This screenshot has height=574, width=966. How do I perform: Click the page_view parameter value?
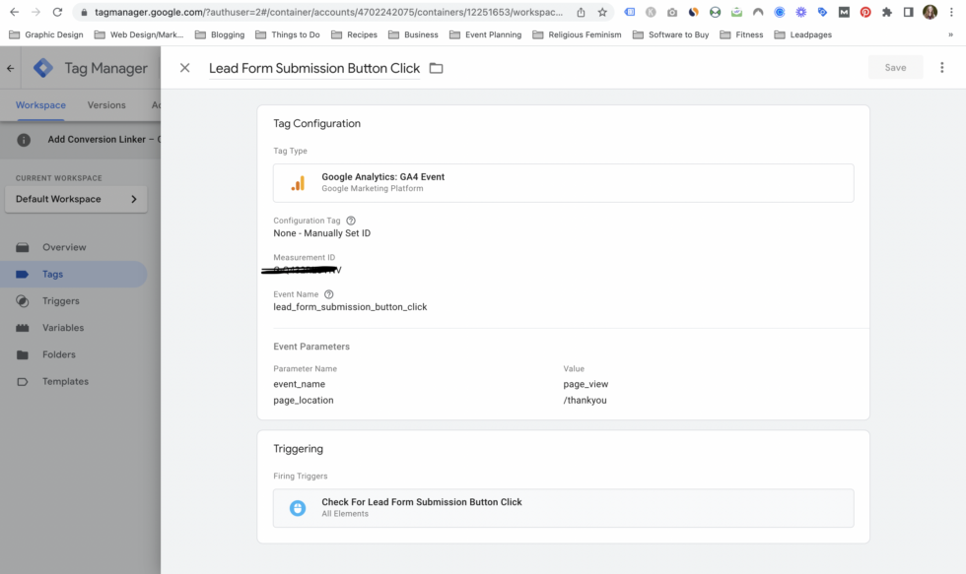tap(586, 385)
